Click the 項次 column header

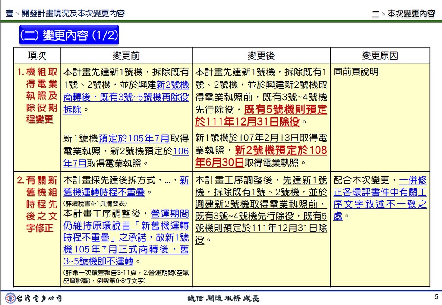37,56
